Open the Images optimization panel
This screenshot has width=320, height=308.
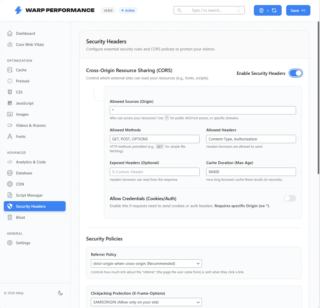(10, 114)
